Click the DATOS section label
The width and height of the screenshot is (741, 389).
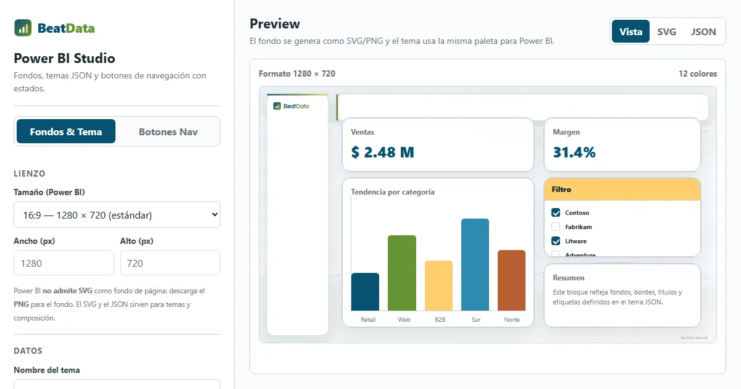tap(28, 351)
